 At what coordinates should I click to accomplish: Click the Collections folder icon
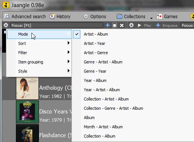[119, 16]
